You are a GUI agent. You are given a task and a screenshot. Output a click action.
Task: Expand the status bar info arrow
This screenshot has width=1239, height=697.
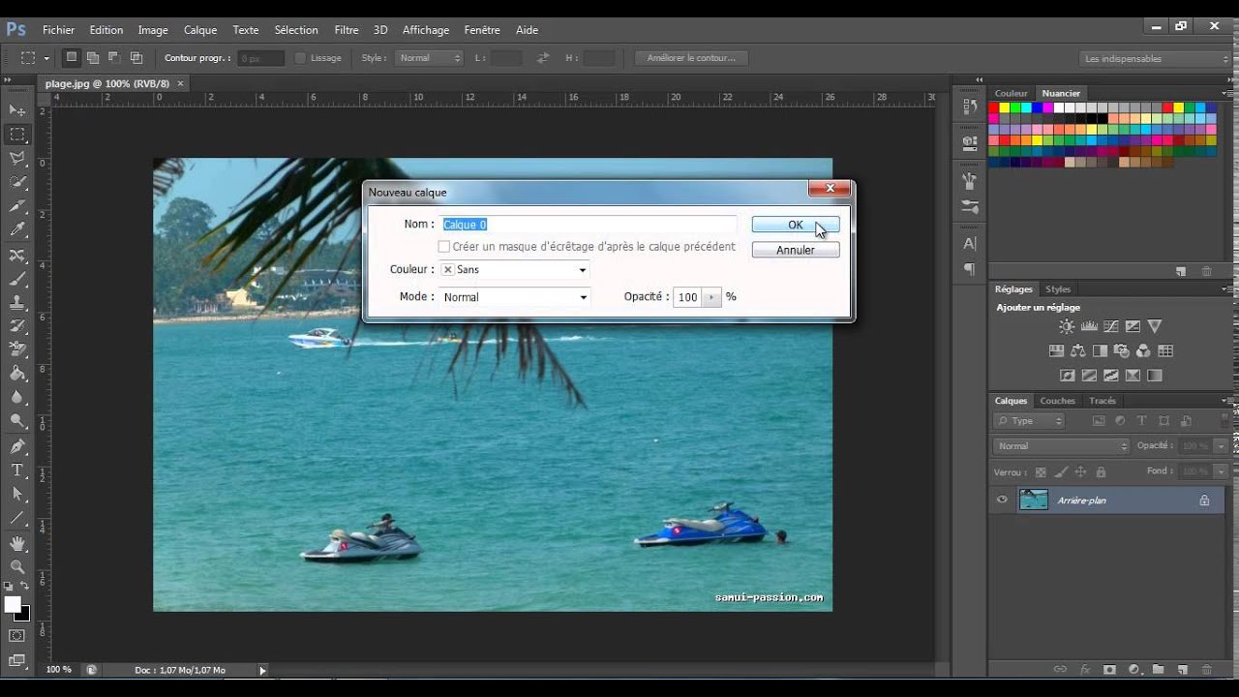[262, 670]
